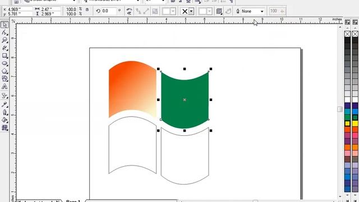Click the vertical scrollbar down arrow
This screenshot has height=202, width=359.
pos(340,196)
